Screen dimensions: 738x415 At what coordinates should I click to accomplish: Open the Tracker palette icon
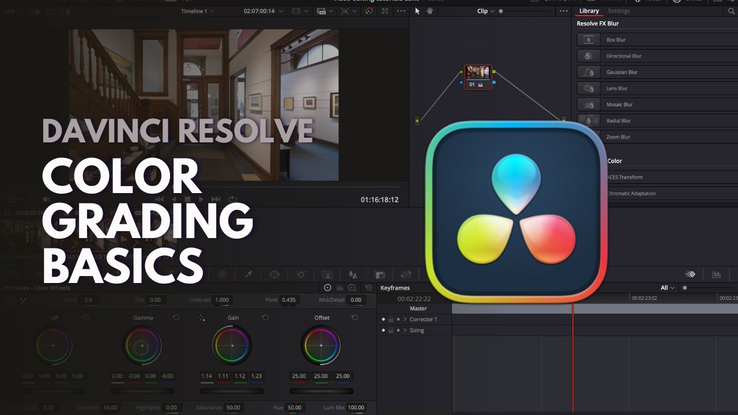click(x=301, y=275)
